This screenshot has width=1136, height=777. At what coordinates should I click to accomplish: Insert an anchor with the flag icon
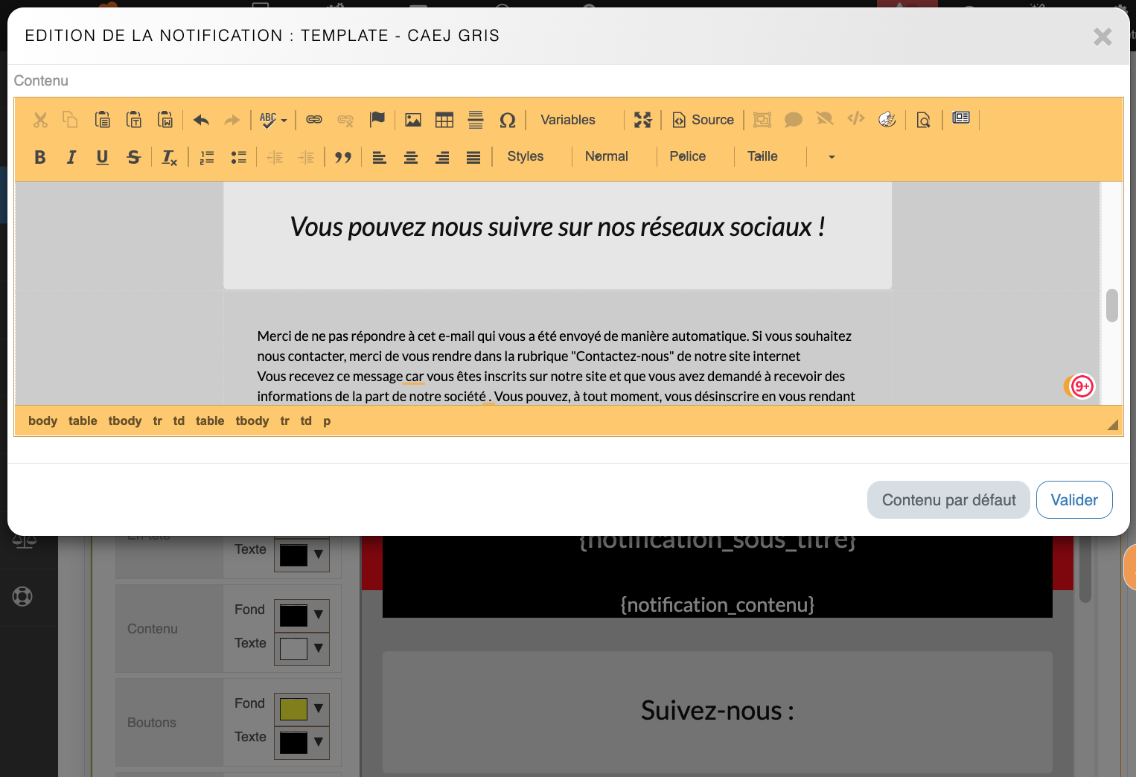[x=377, y=120]
